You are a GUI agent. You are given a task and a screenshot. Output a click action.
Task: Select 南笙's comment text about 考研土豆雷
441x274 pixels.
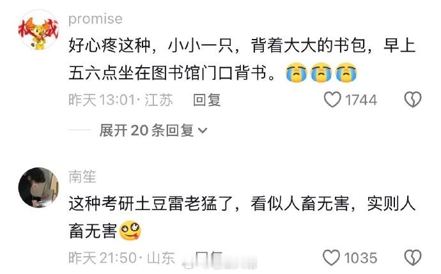pos(242,217)
